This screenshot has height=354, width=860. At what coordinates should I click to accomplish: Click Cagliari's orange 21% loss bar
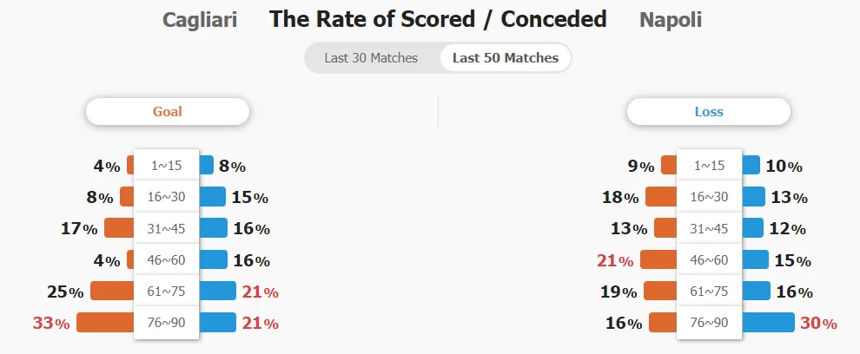pyautogui.click(x=658, y=259)
